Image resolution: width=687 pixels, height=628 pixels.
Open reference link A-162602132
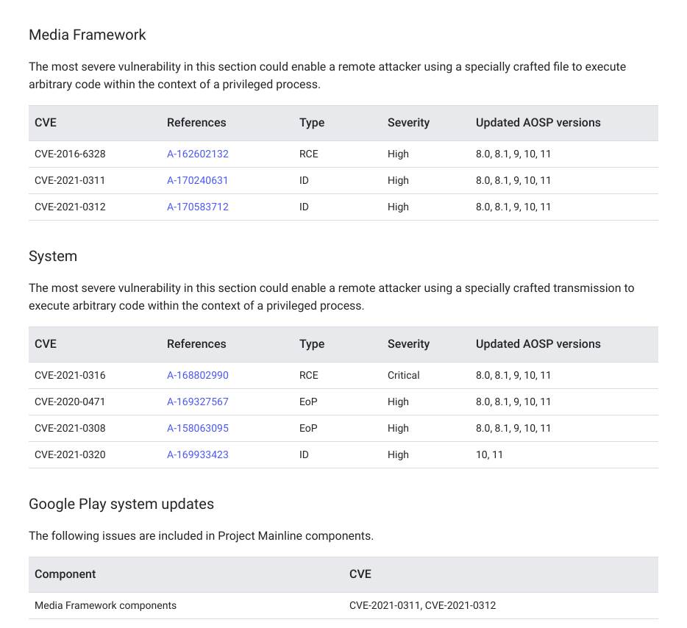197,154
